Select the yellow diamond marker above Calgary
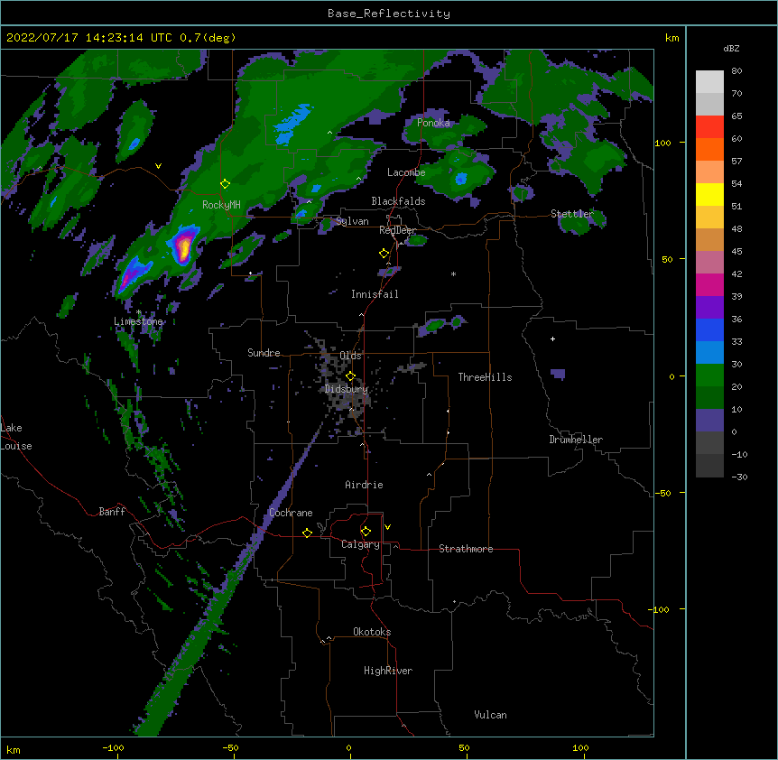This screenshot has width=778, height=760. tap(366, 532)
